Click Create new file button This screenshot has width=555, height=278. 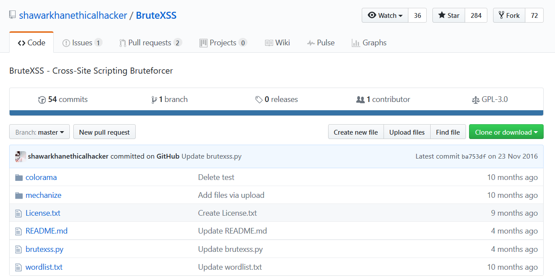(x=356, y=132)
